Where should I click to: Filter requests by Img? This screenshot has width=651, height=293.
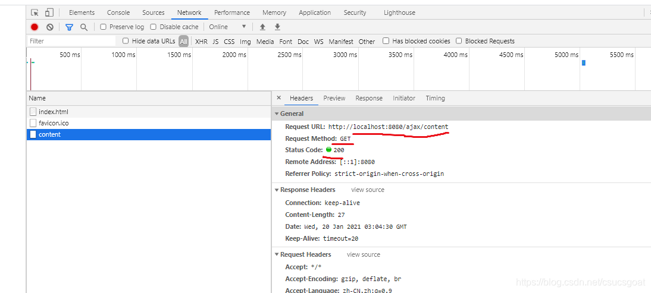point(245,42)
